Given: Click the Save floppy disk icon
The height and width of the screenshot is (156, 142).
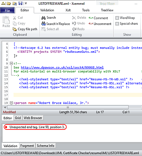Looking at the screenshot, I should point(21,3).
